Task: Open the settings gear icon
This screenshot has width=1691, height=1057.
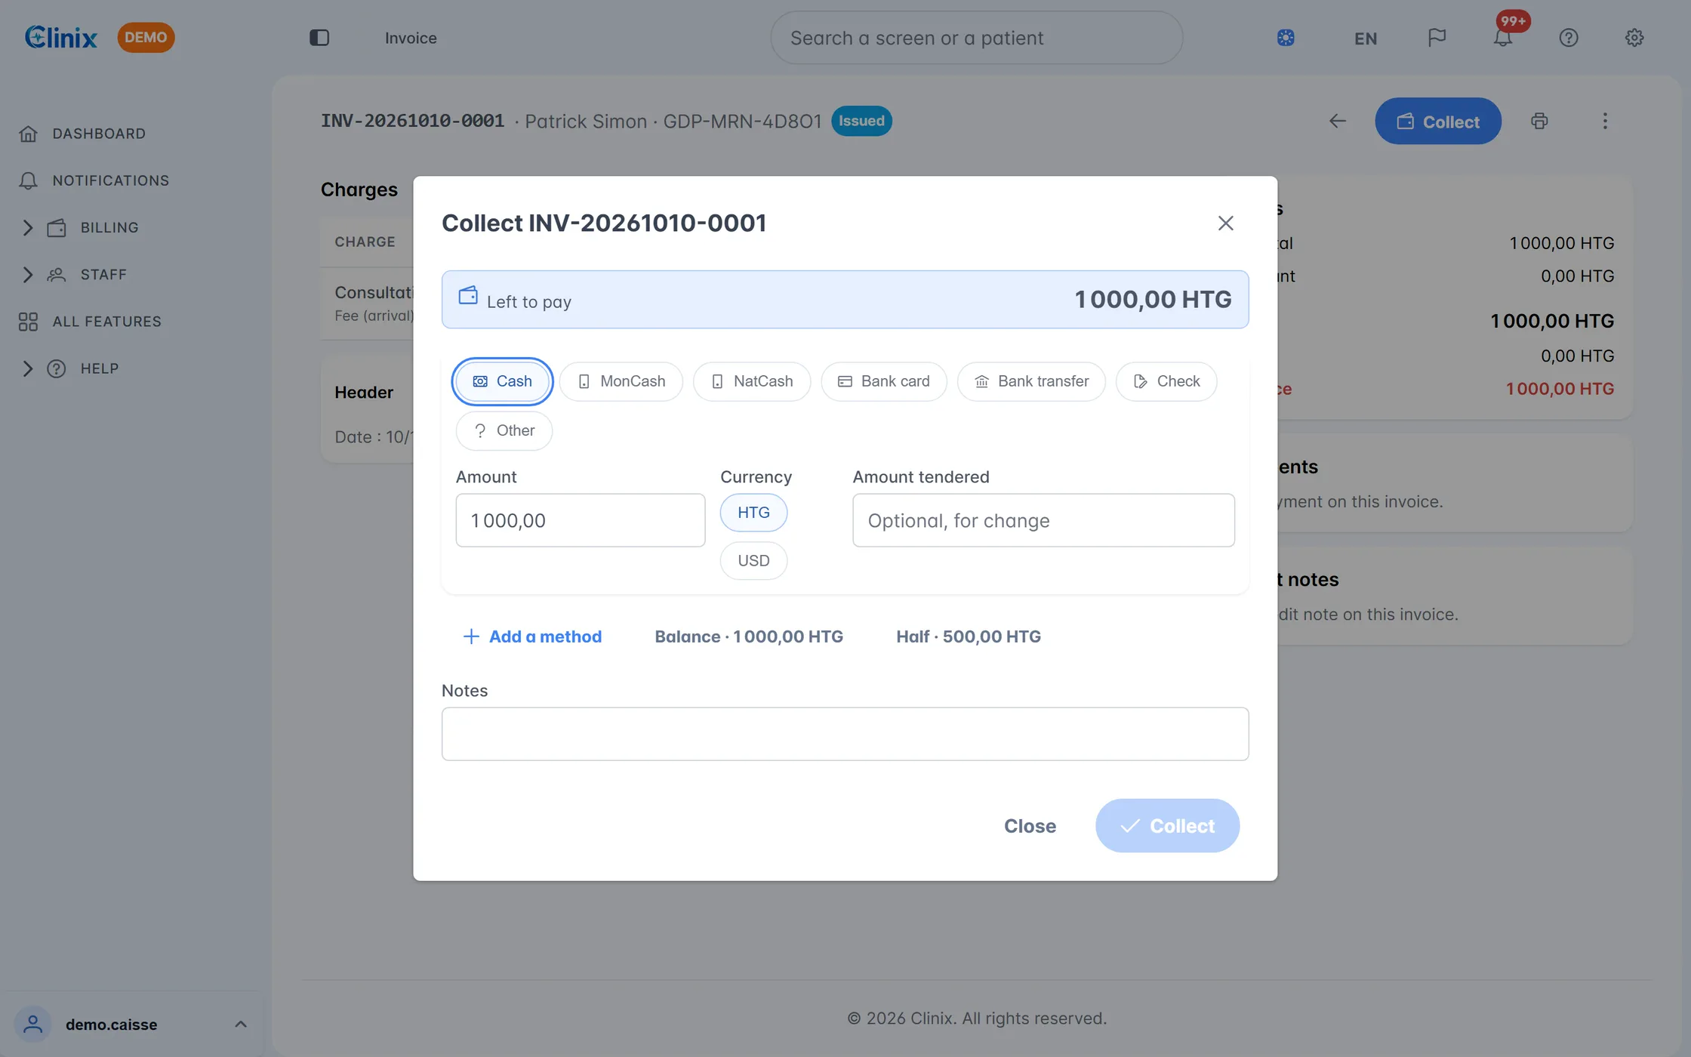Action: [1634, 38]
